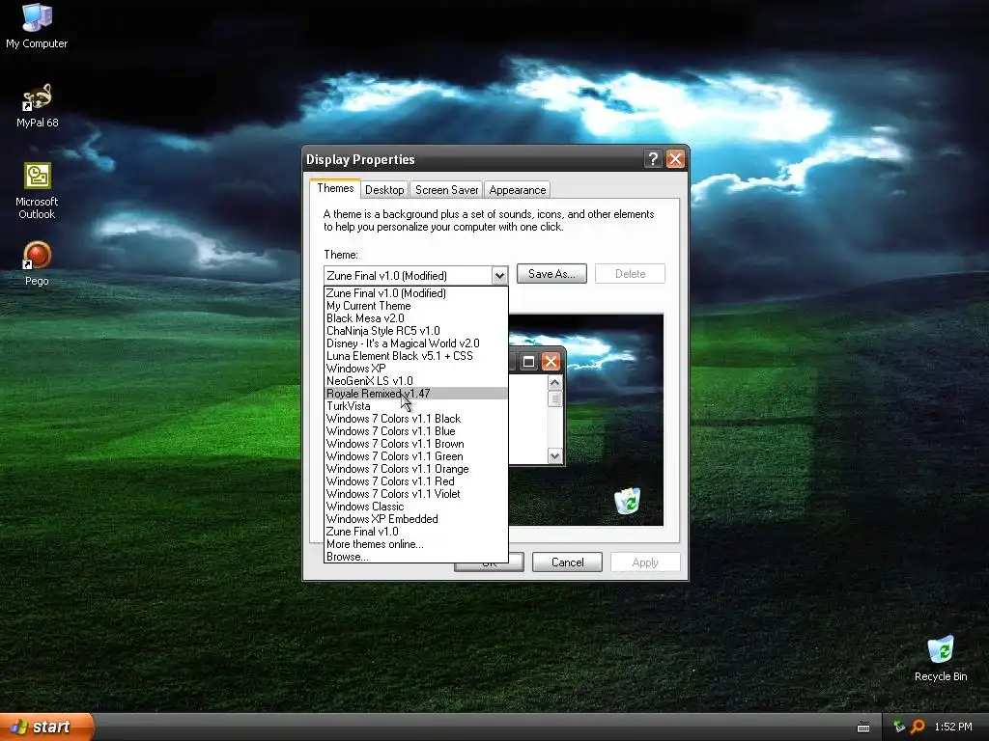Switch to the Appearance tab
The height and width of the screenshot is (741, 989).
click(x=518, y=190)
